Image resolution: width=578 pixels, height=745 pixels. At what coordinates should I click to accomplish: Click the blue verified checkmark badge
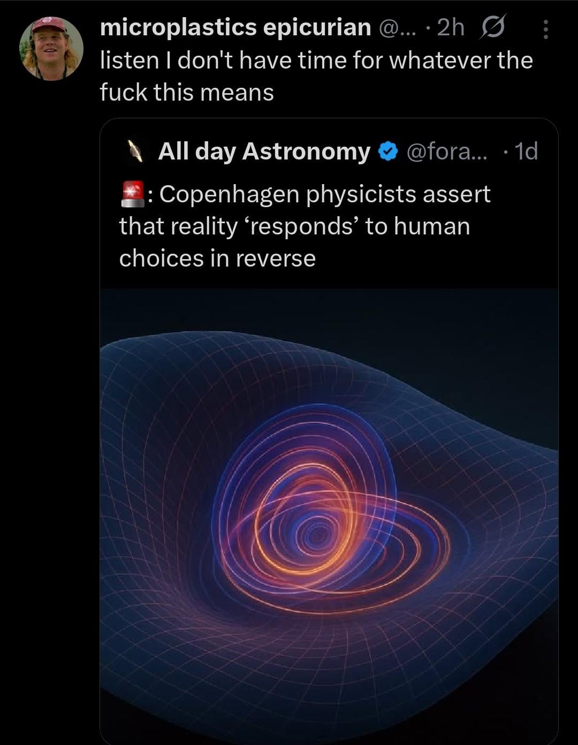coord(388,152)
